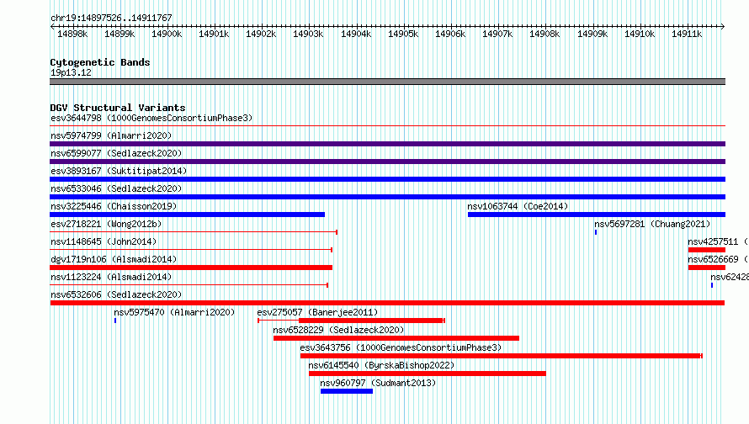
Task: Open the nsv5975470 (Almarri2020) label
Action: [174, 312]
